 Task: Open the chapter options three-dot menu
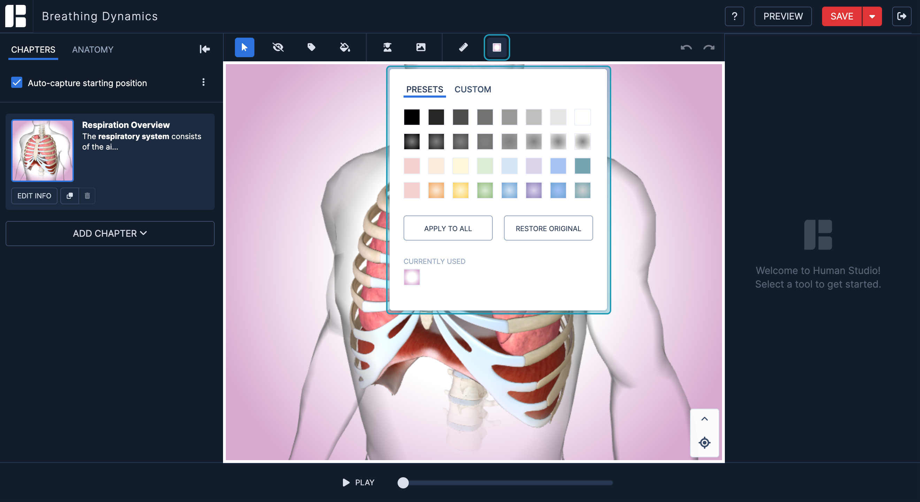coord(204,82)
